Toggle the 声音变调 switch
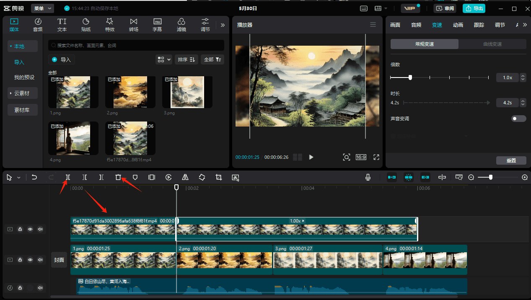This screenshot has width=531, height=300. (519, 119)
